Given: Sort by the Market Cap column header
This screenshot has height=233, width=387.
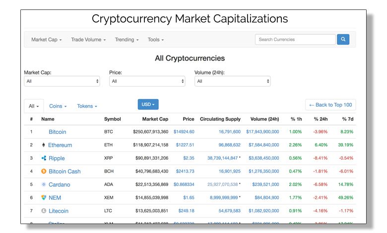Looking at the screenshot, I should click(155, 119).
